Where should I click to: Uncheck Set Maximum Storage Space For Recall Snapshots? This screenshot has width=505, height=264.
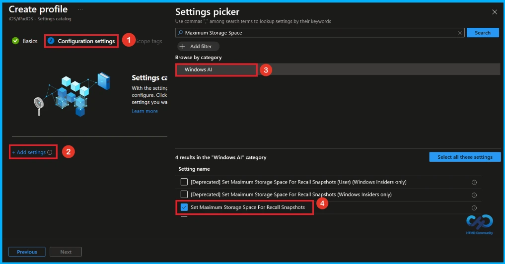tap(184, 207)
